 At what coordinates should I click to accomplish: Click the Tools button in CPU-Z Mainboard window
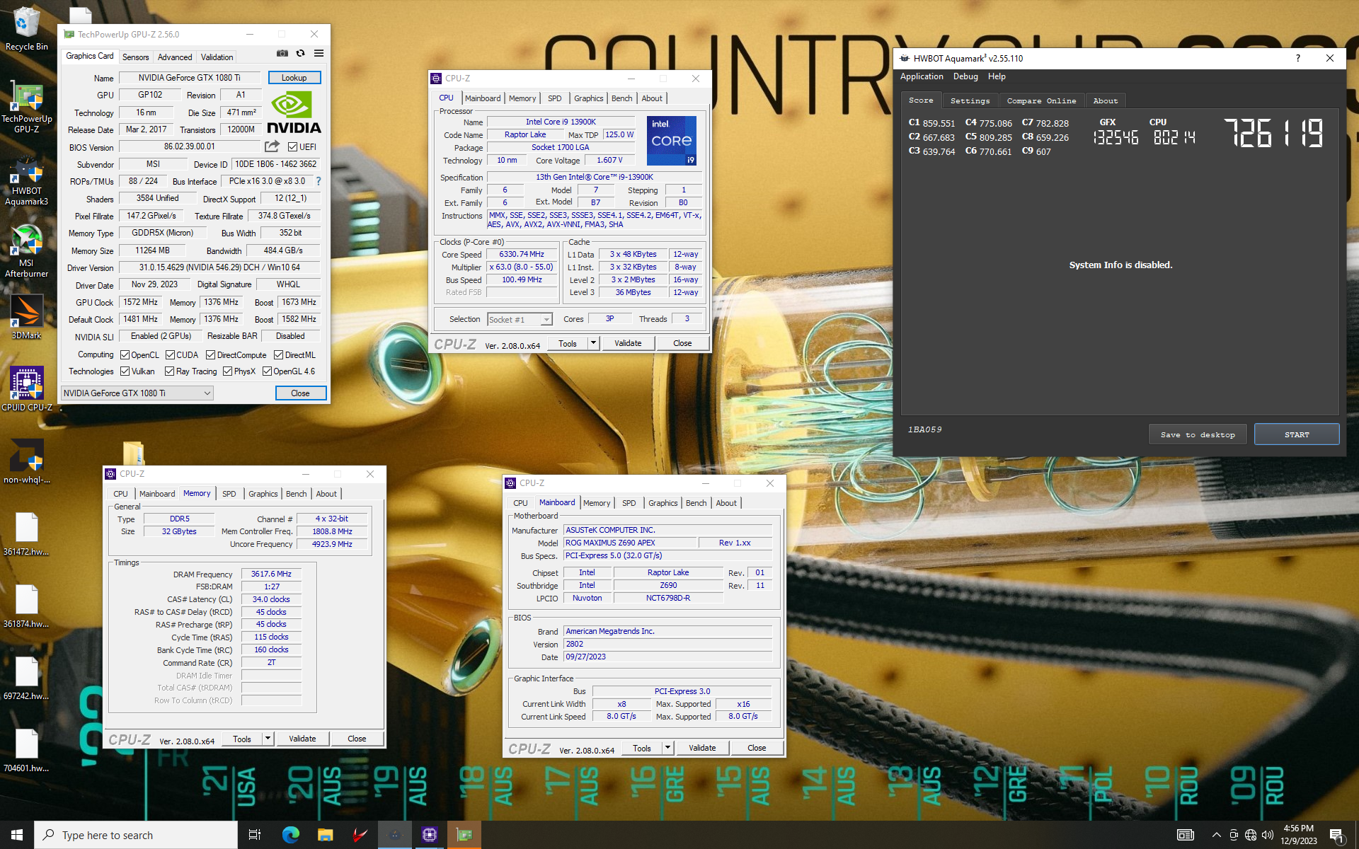point(642,748)
